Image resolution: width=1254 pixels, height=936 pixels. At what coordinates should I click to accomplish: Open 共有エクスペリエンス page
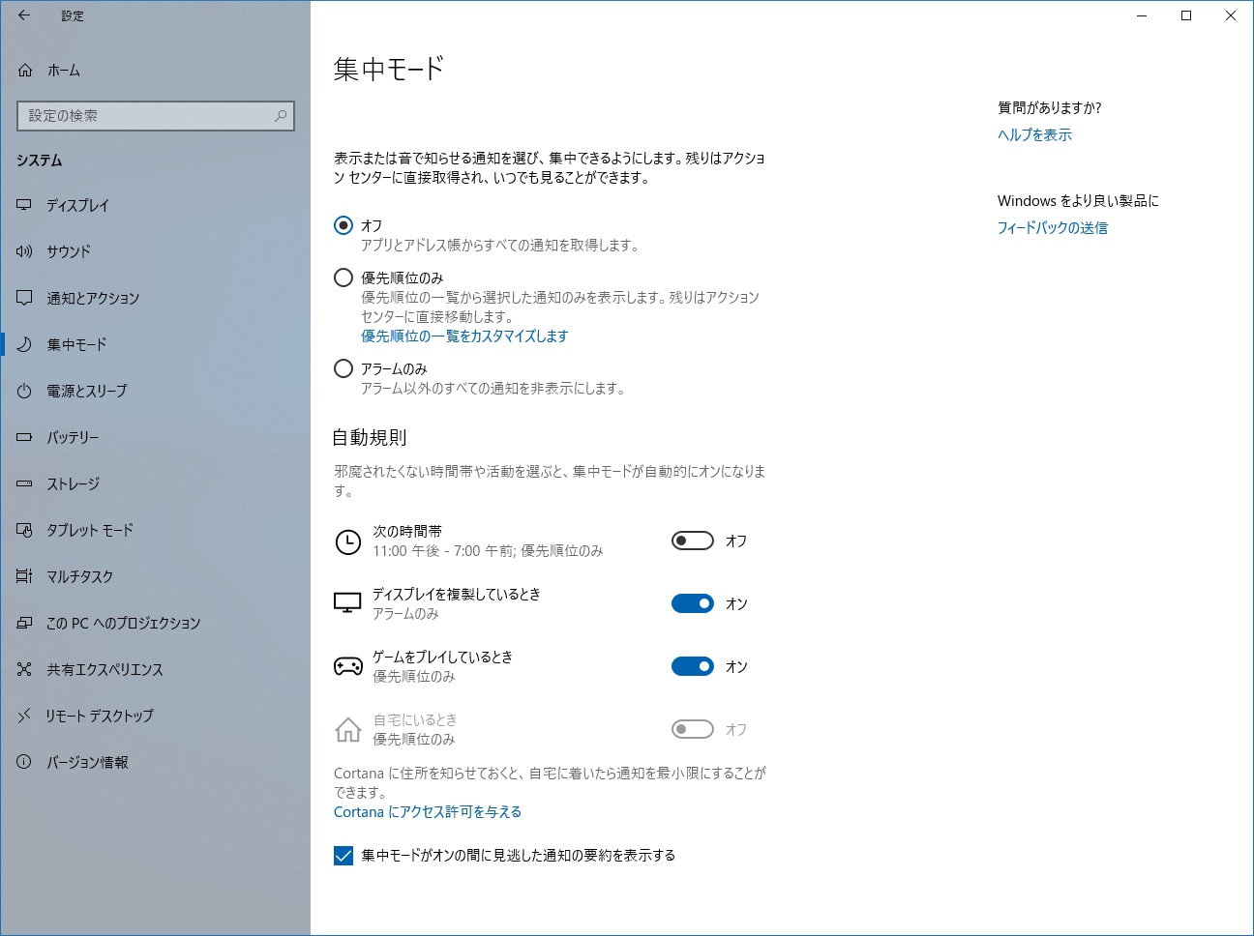[155, 669]
